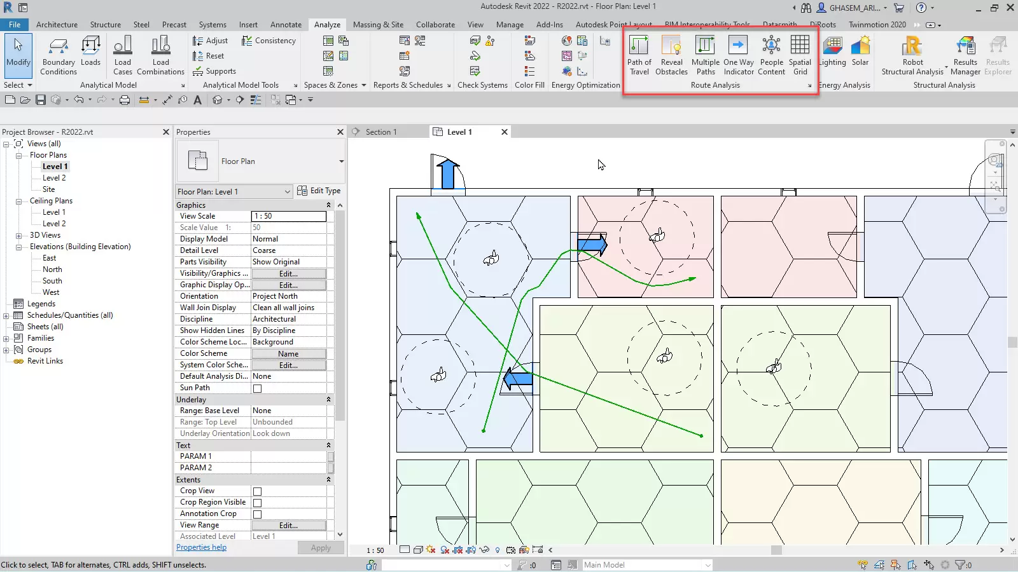This screenshot has height=572, width=1018.
Task: Switch to the Massing & Site tab
Action: pyautogui.click(x=378, y=25)
